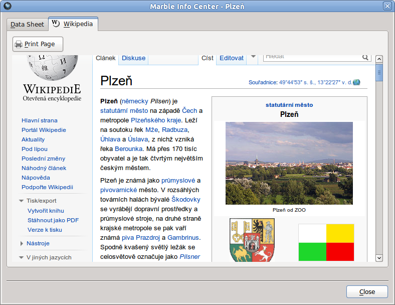Follow the Úhlava link
Viewport: 395px width, 305px height.
click(x=110, y=139)
